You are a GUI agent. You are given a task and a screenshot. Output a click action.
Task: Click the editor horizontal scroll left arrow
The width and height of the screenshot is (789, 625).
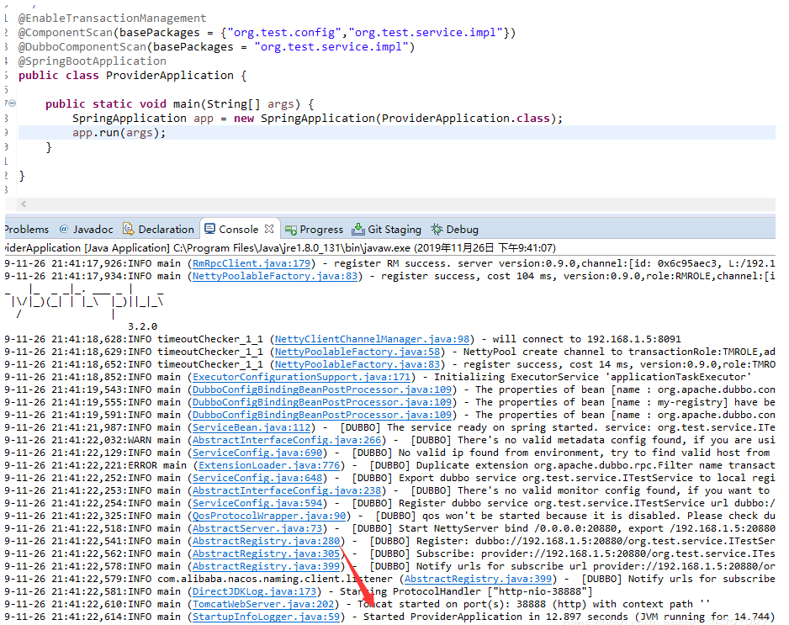click(x=23, y=204)
